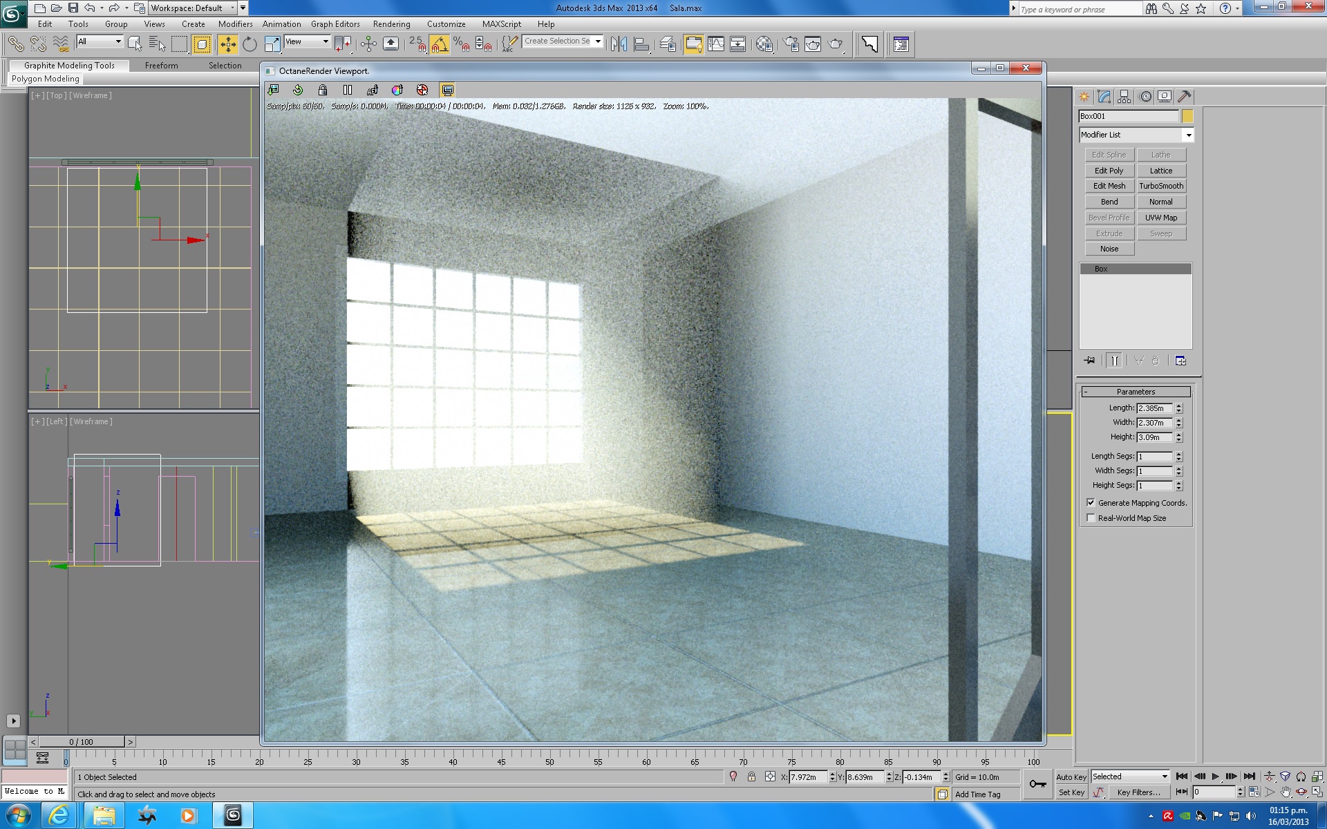This screenshot has width=1327, height=829.
Task: Switch to the Freeform ribbon tab
Action: point(161,66)
